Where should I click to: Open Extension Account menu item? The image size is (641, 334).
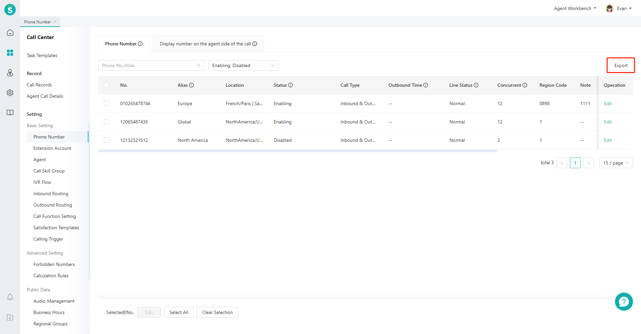click(x=52, y=148)
